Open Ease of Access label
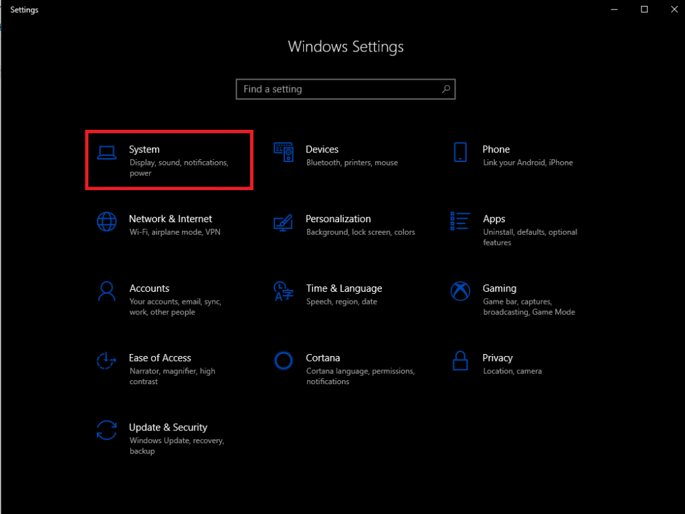Viewport: 685px width, 514px height. [160, 358]
